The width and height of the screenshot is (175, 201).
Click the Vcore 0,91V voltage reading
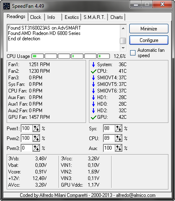click(27, 172)
